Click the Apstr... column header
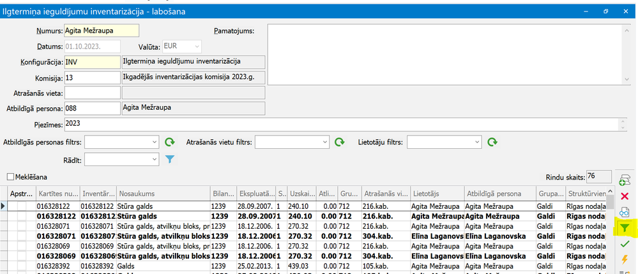 tap(22, 194)
